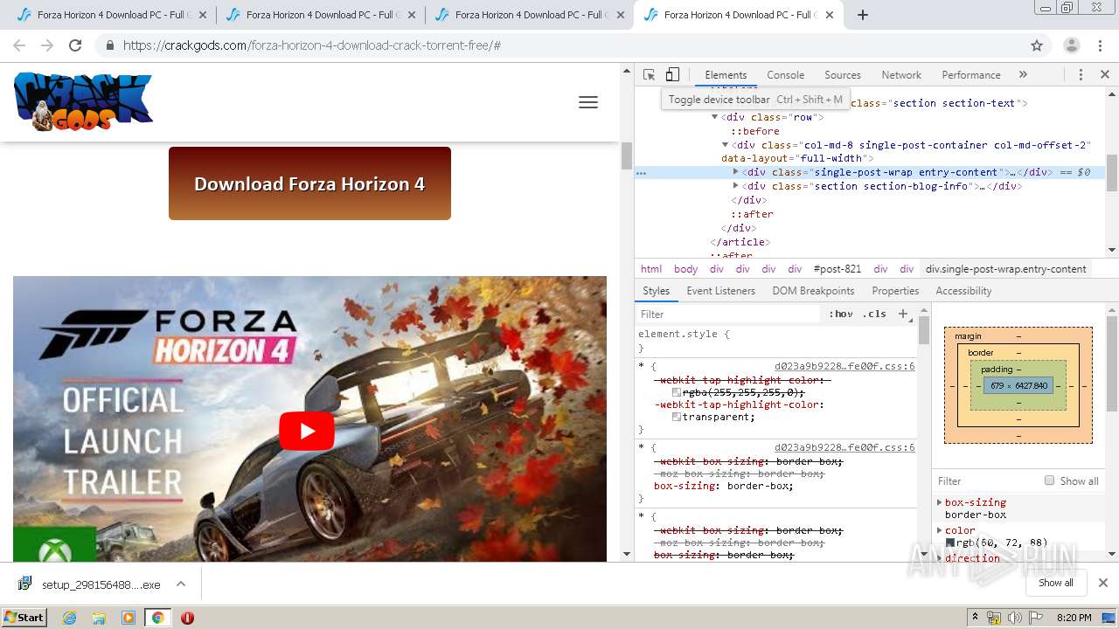Toggle the :hov element state button
1119x629 pixels.
tap(840, 314)
